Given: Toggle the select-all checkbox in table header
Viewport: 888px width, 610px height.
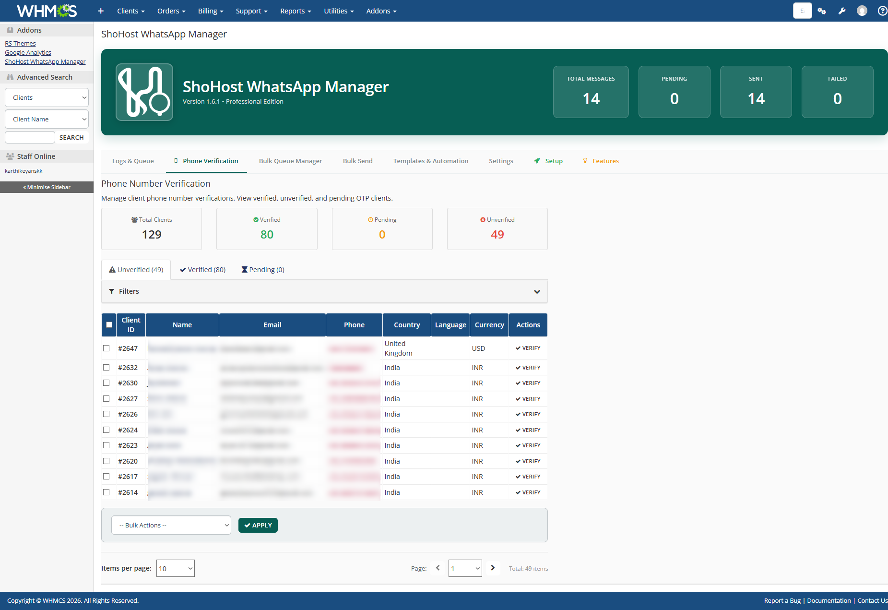Looking at the screenshot, I should [x=109, y=325].
